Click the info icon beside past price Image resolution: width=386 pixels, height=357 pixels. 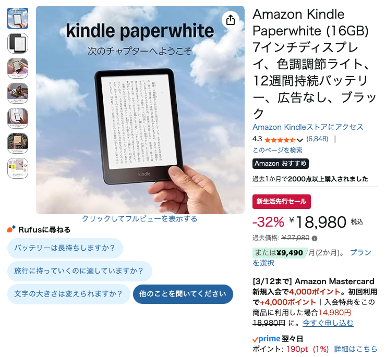(x=315, y=238)
